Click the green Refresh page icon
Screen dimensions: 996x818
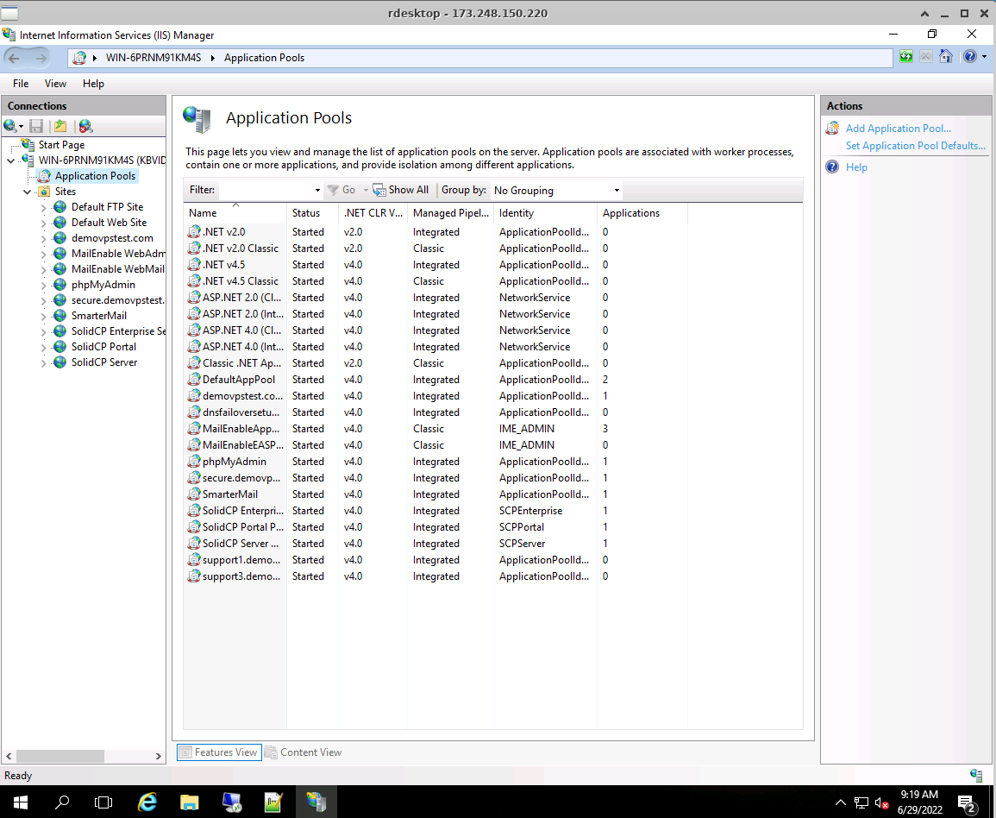click(906, 57)
